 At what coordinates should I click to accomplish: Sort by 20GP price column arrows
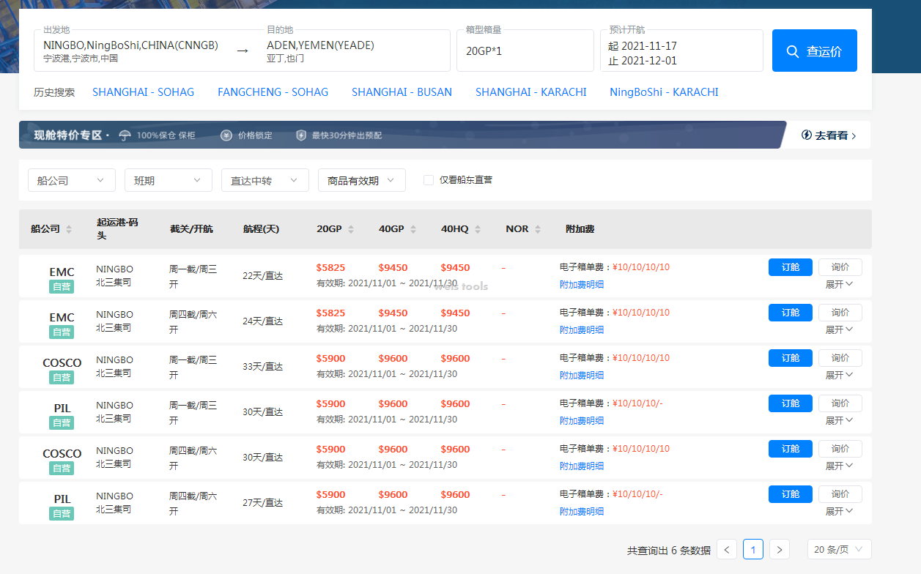pos(351,229)
